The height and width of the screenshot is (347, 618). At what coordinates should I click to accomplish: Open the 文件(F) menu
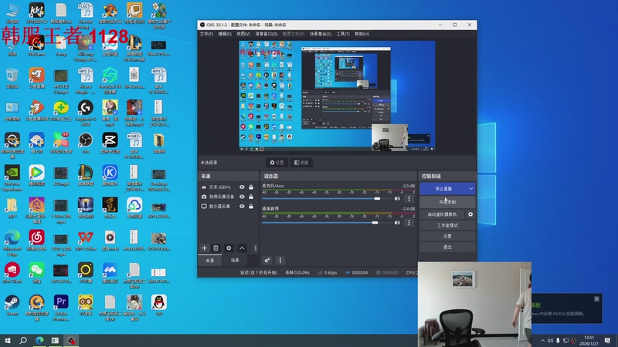point(206,34)
